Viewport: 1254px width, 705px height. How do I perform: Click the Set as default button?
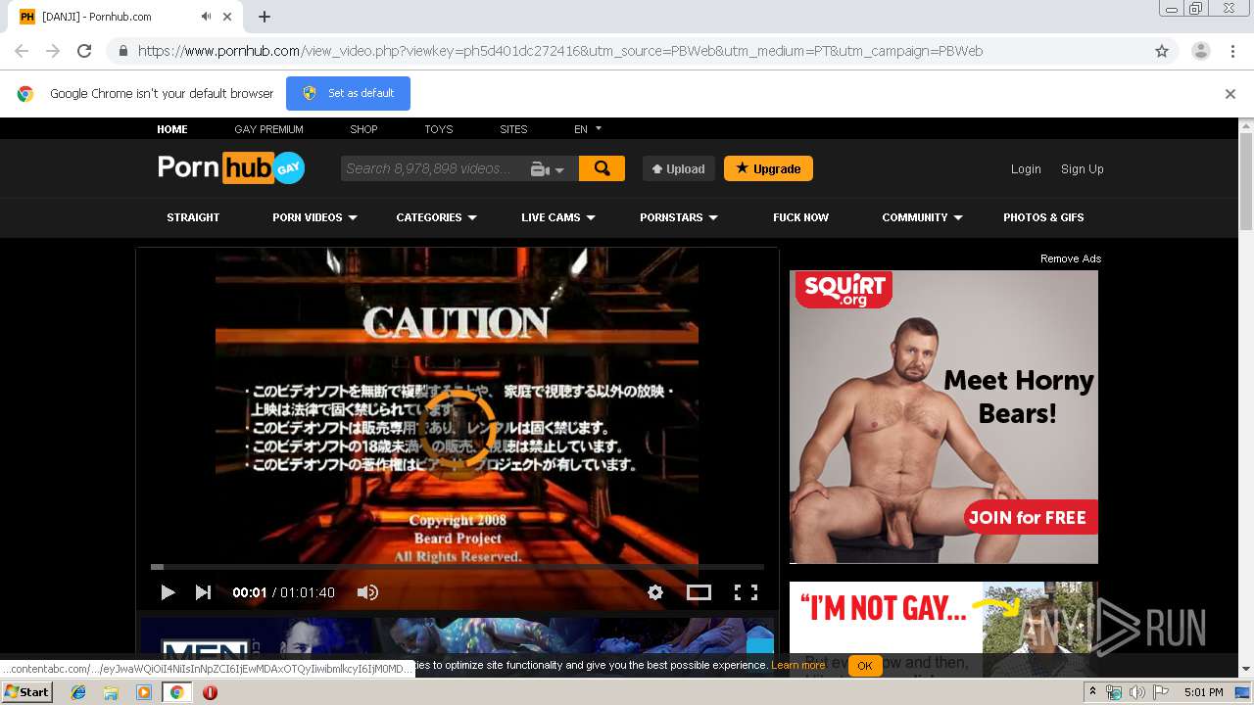(x=348, y=93)
